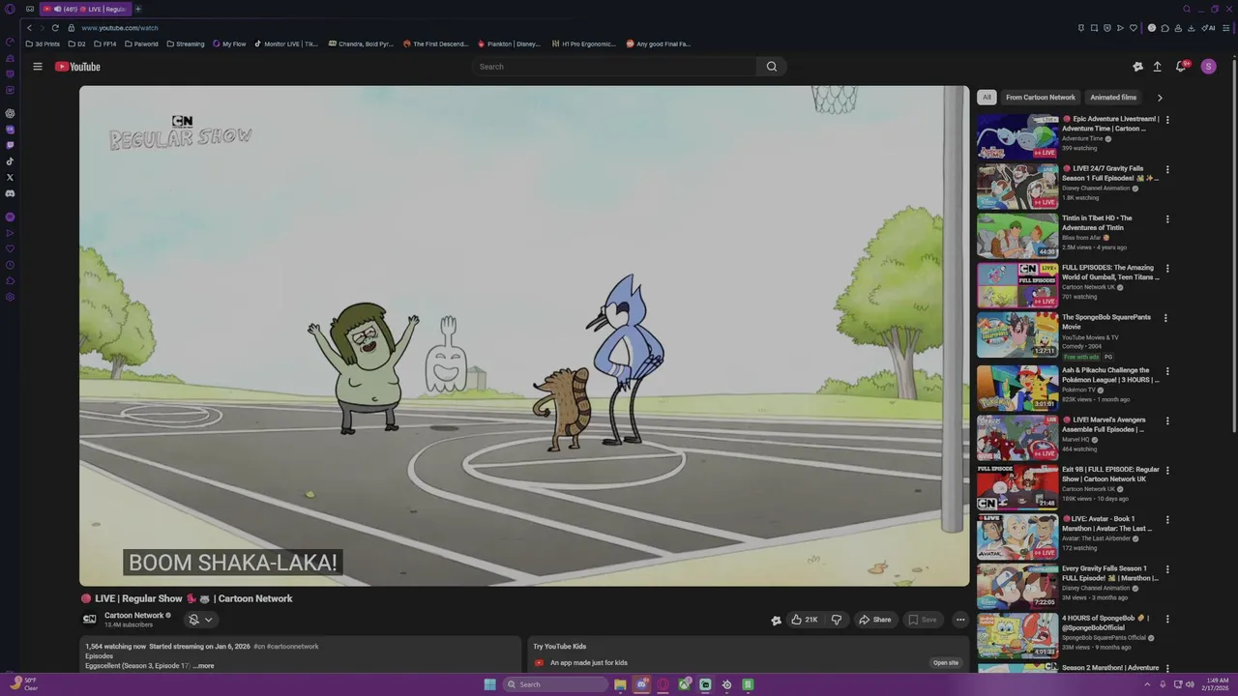This screenshot has height=696, width=1238.
Task: Open options for Marvel's Avengers Assemble video
Action: coord(1167,420)
